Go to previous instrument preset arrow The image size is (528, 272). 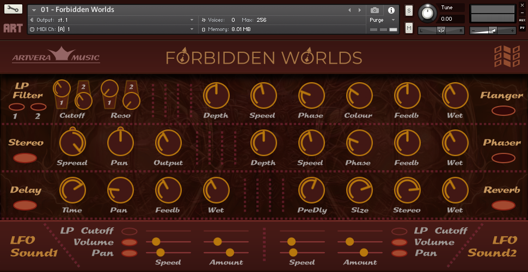349,10
